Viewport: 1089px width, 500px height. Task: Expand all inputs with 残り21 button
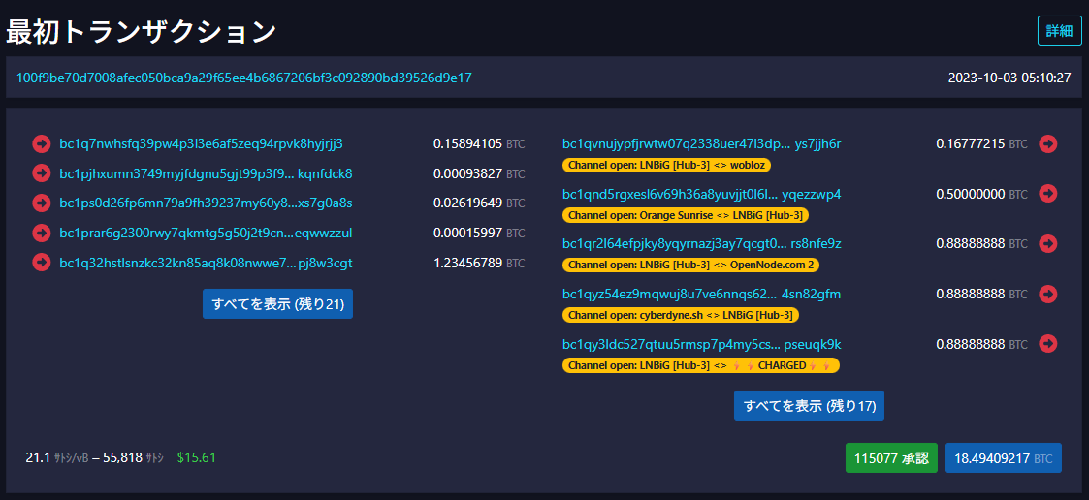pyautogui.click(x=277, y=303)
